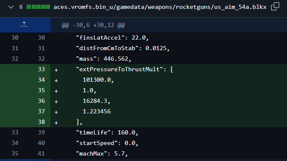The image size is (287, 161).
Task: Select the 6 changed lines count
Action: coord(21,7)
